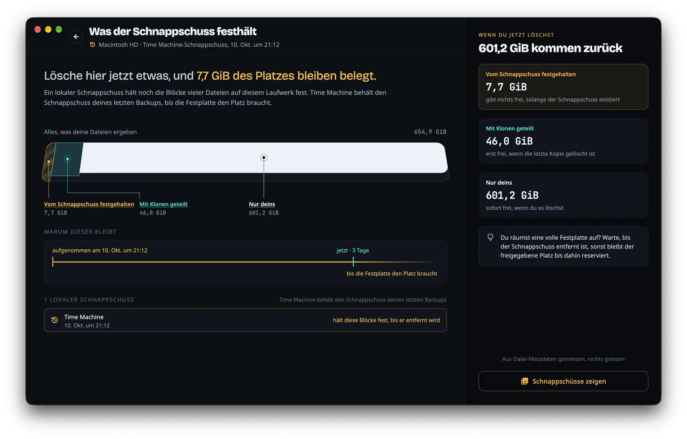Click bis die Festplatte den Platz braucht text
Screen dimensions: 687x439
click(392, 273)
